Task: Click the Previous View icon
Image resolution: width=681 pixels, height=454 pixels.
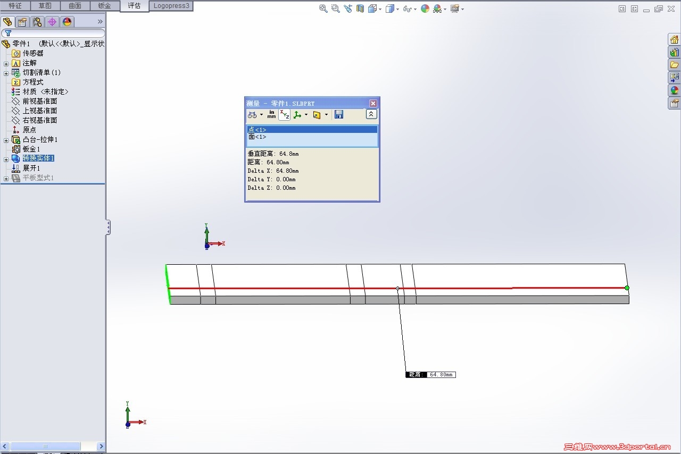Action: [x=348, y=9]
